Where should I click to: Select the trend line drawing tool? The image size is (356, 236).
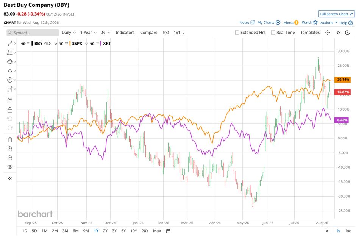10,44
